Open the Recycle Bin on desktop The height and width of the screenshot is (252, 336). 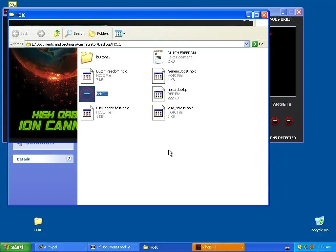coord(320,221)
